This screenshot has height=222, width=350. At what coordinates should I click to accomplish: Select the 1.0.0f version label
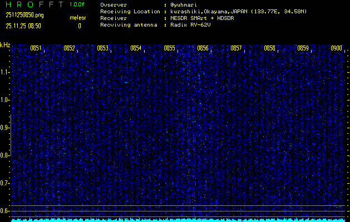click(77, 4)
